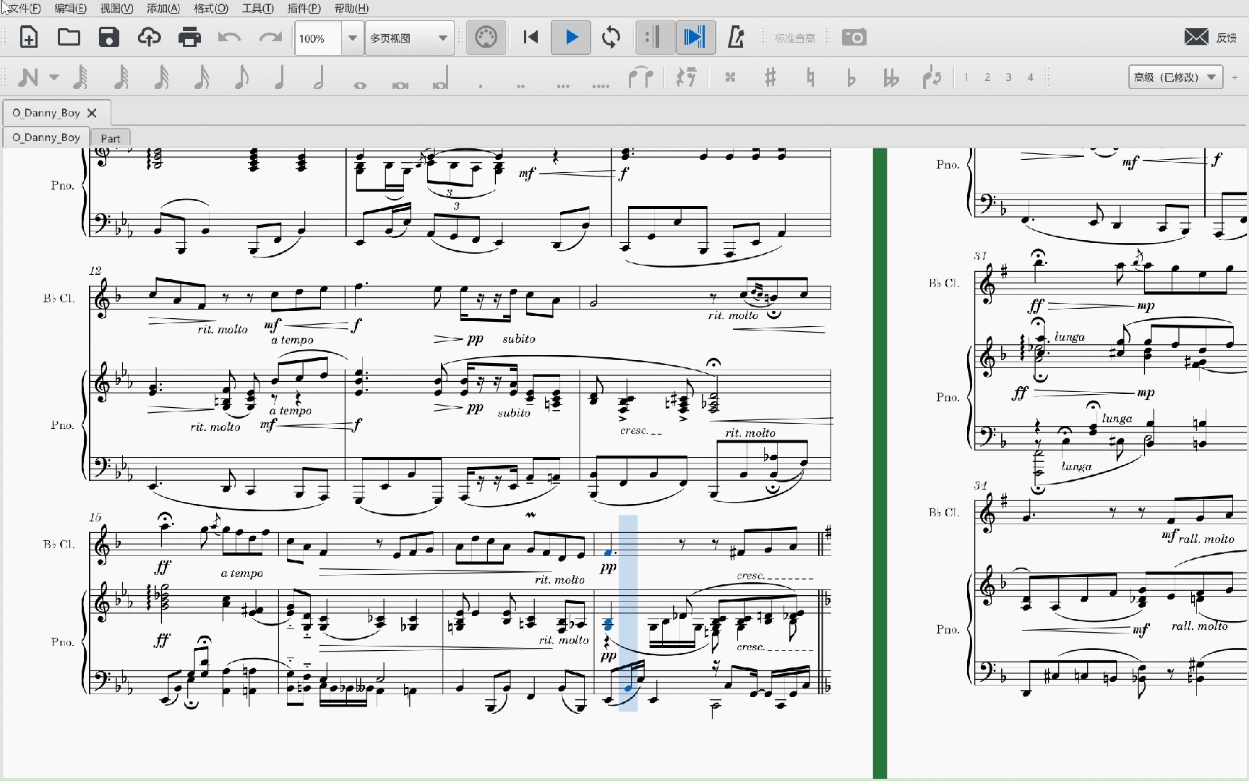Add a single augmentation dot

[x=481, y=85]
